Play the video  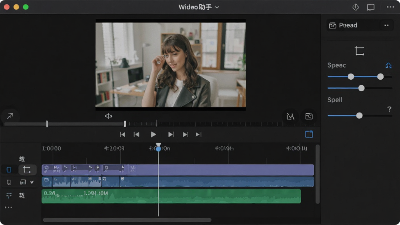[153, 134]
